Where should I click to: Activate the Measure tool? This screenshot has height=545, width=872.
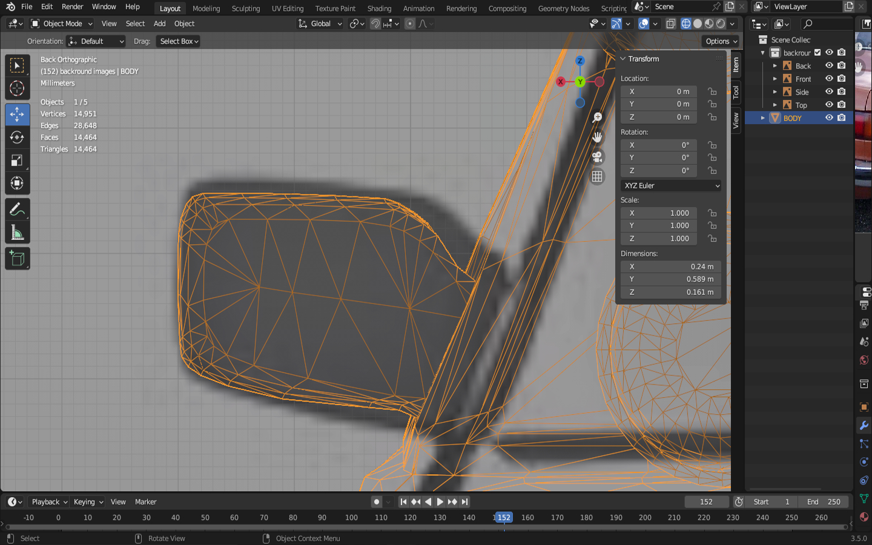click(17, 233)
